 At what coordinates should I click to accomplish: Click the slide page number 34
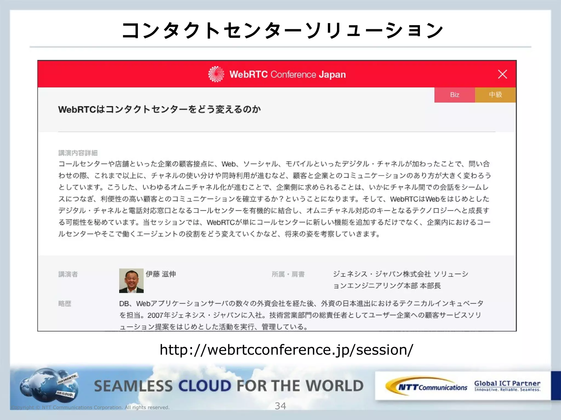pos(280,406)
